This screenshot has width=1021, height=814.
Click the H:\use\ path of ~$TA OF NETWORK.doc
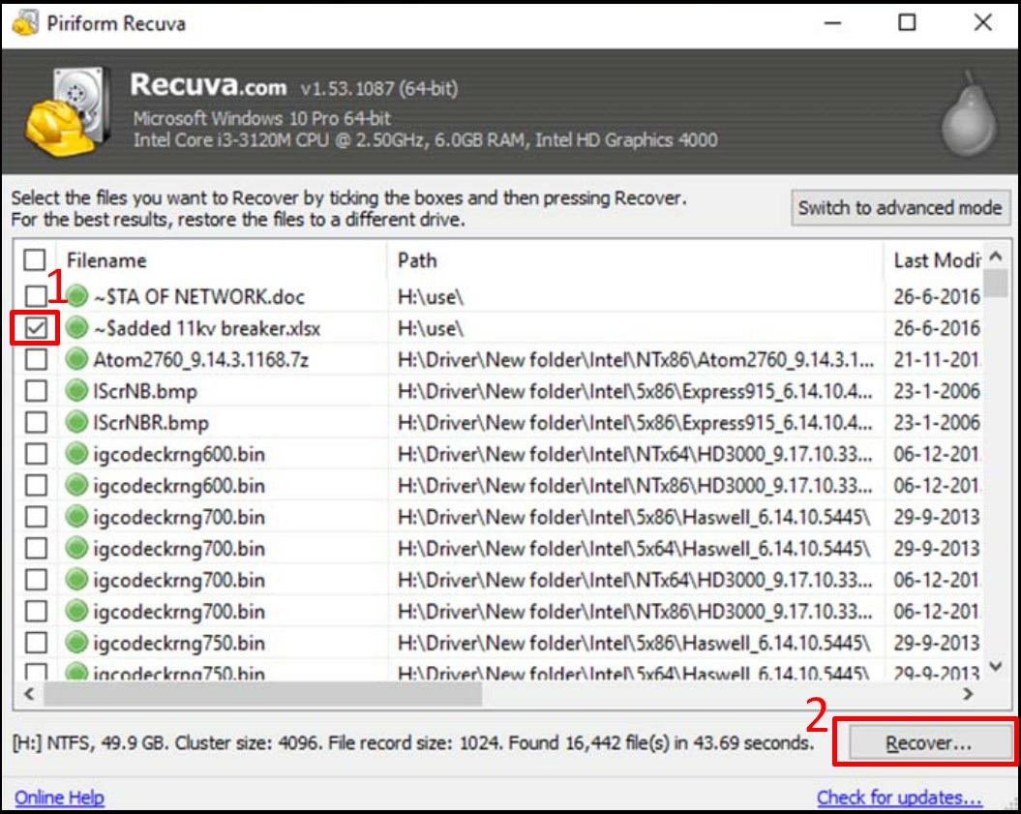[431, 296]
